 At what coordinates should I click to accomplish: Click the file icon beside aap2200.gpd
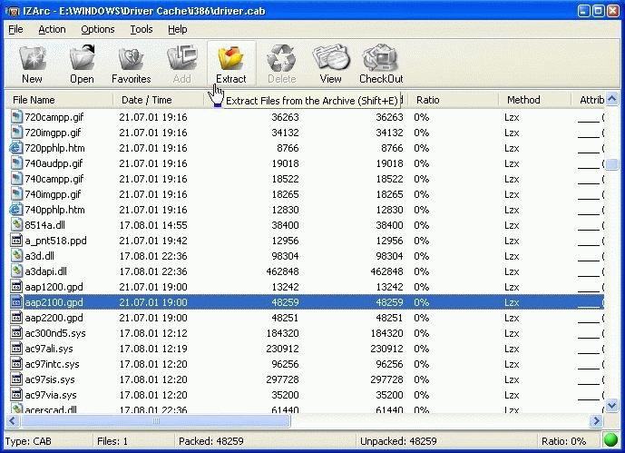point(16,318)
